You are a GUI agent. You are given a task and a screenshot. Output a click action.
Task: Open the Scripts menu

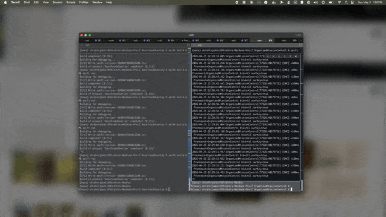click(71, 2)
